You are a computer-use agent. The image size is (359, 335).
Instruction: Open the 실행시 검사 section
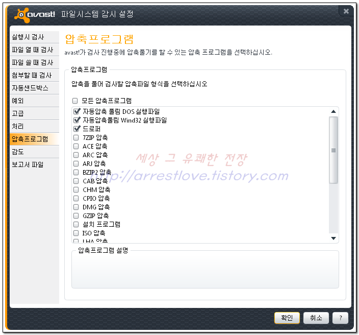34,37
